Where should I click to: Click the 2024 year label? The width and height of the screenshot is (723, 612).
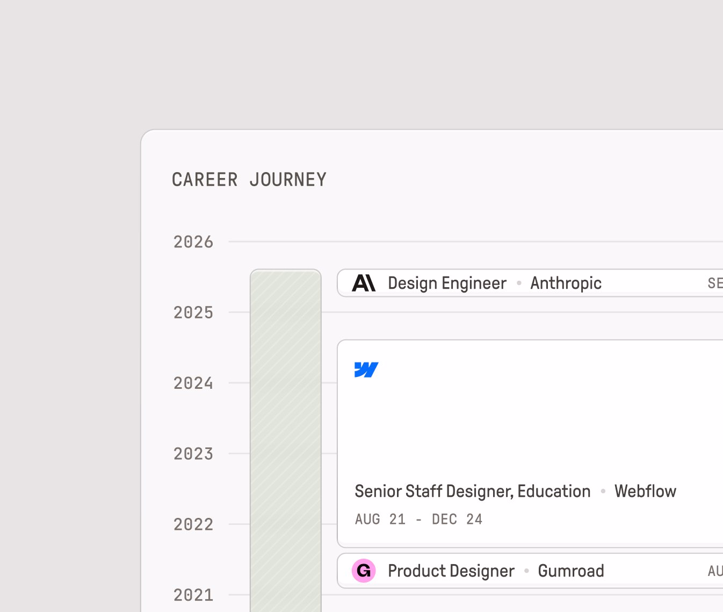click(x=193, y=383)
